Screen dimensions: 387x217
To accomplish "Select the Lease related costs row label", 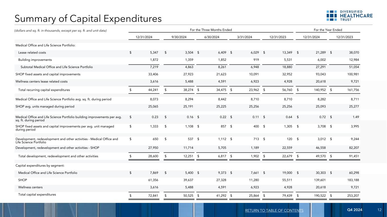I will coord(32,53).
